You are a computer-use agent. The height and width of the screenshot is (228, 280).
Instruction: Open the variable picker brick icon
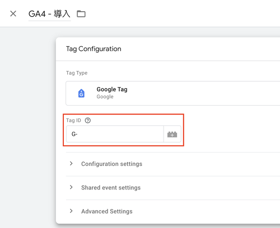pyautogui.click(x=172, y=134)
